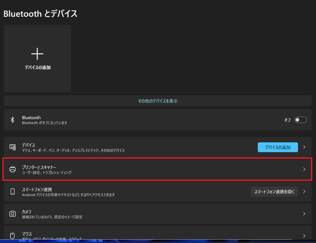The image size is (316, 243).
Task: Click the blue デバイスの追加 button
Action: [278, 147]
